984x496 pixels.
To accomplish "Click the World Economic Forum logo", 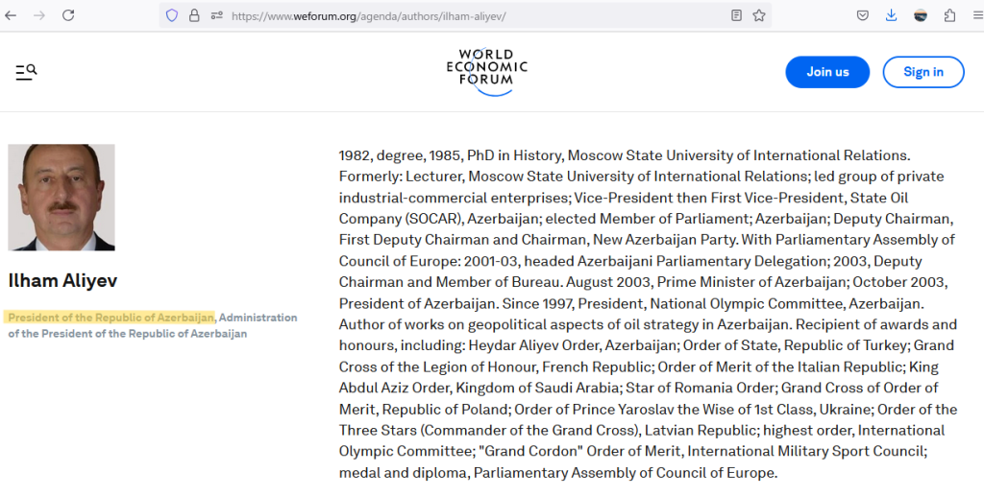I will 486,72.
